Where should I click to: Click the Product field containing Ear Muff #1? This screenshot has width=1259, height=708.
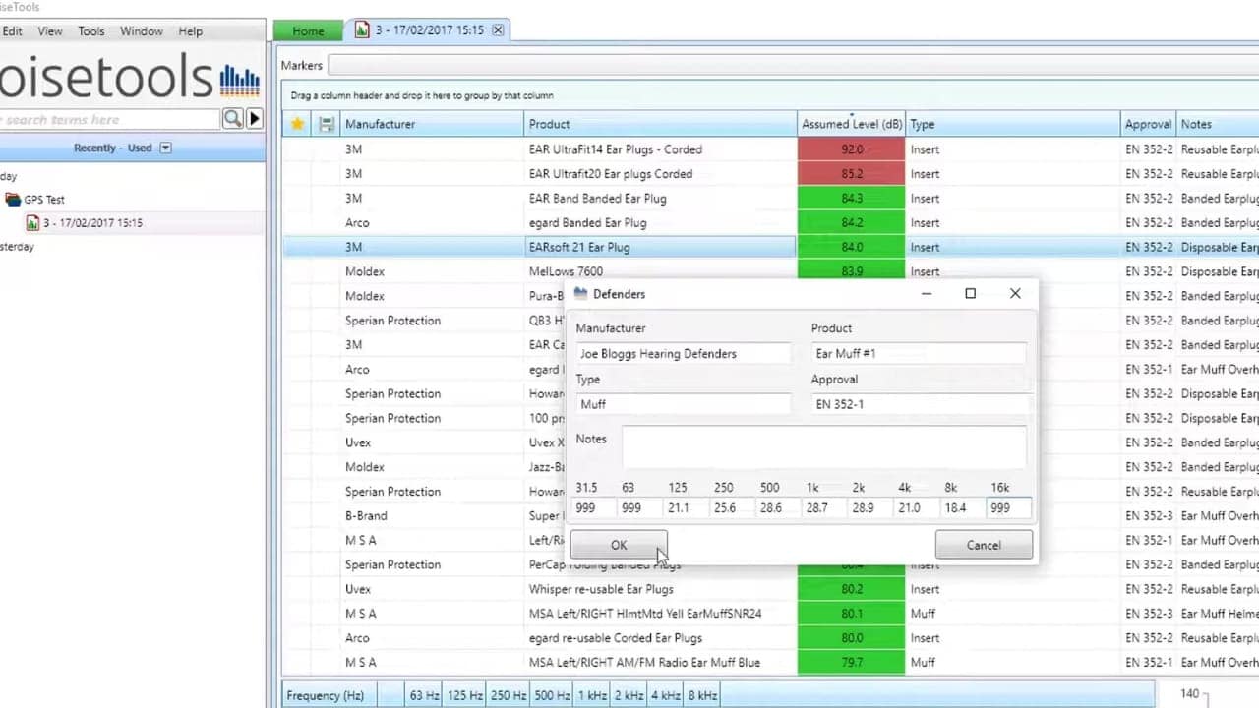(919, 353)
